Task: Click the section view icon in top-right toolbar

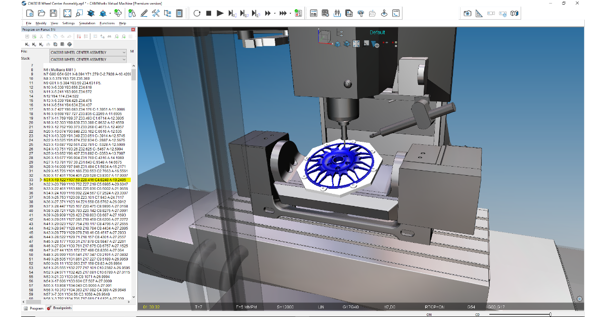Action: (x=515, y=14)
